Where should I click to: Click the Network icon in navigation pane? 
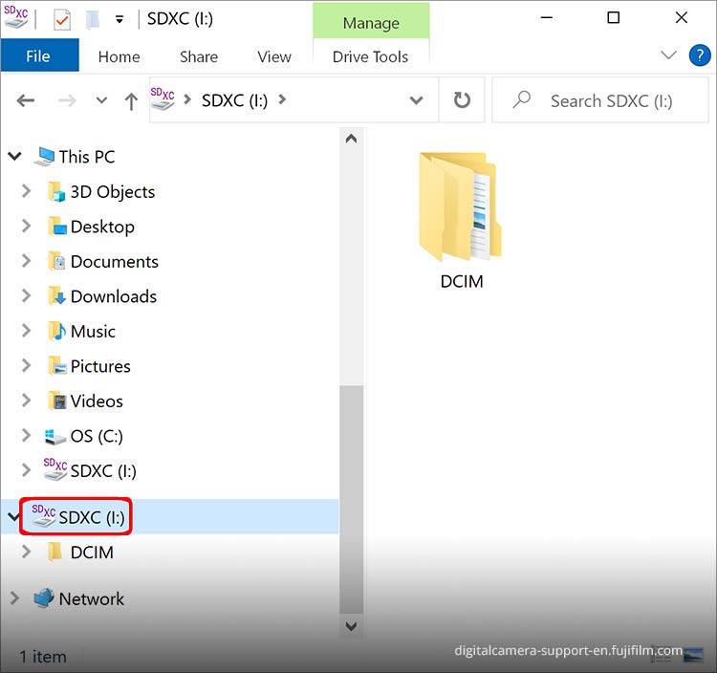(x=43, y=598)
